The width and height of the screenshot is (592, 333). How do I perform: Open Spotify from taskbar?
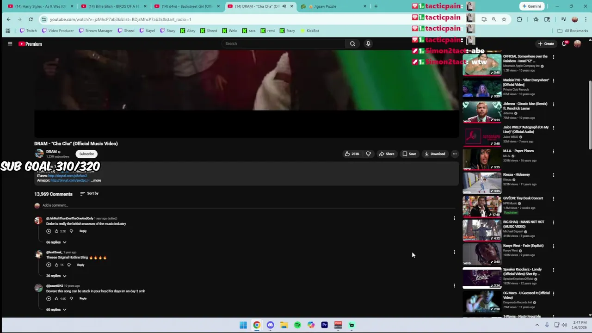click(x=297, y=325)
